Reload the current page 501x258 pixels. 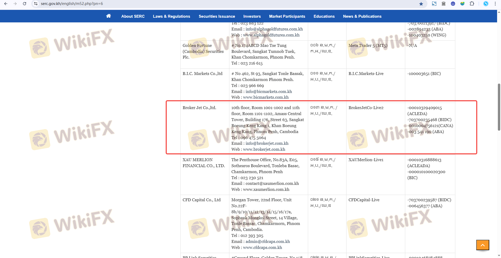[x=25, y=4]
